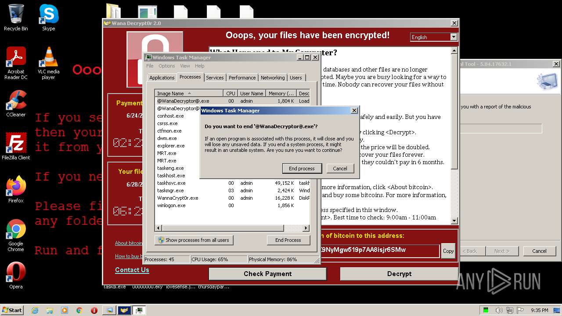This screenshot has width=562, height=316.
Task: Open the About bitcoin link
Action: (x=129, y=243)
